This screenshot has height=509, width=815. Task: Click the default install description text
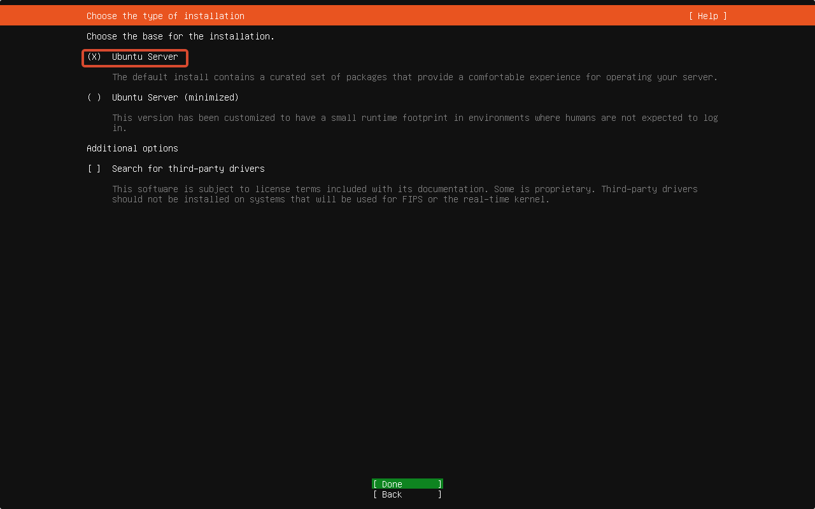[415, 77]
